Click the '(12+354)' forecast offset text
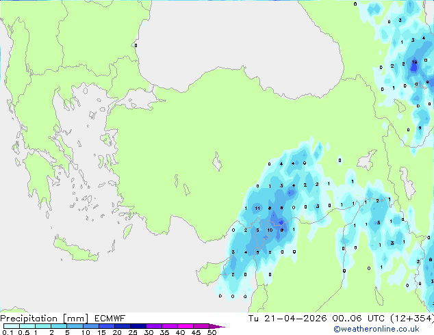Viewport: 434px width, 335px height. tap(412, 319)
